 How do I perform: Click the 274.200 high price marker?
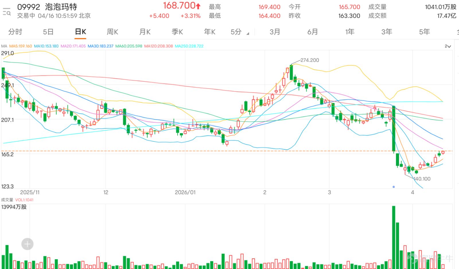(310, 60)
